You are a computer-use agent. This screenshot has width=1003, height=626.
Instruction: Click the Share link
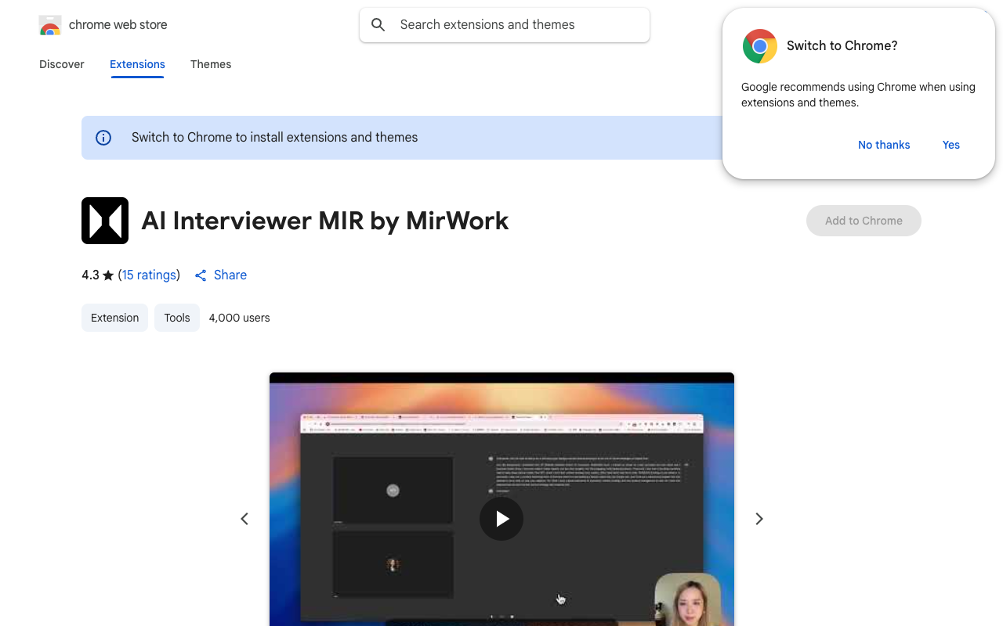[230, 275]
